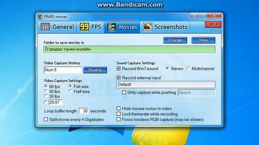
Task: Open the red HELP button
Action: click(x=213, y=25)
